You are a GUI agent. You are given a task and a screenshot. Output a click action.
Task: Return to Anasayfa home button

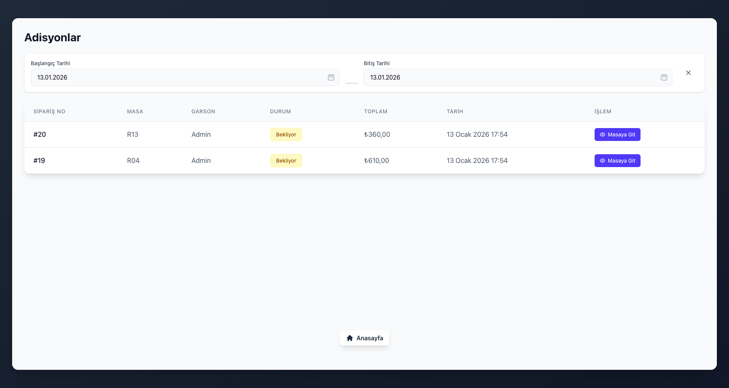364,338
